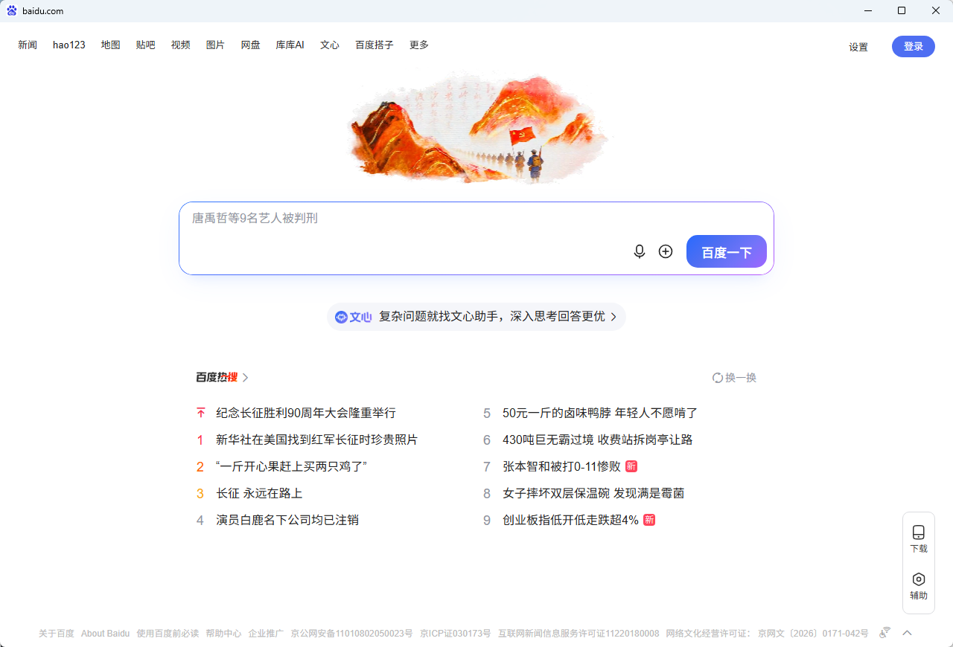Open 百度搭子 in the top navigation

[x=374, y=45]
